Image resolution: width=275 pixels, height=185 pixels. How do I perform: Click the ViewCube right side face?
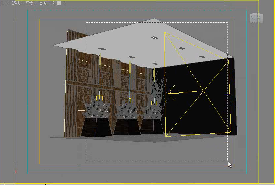tap(260, 18)
